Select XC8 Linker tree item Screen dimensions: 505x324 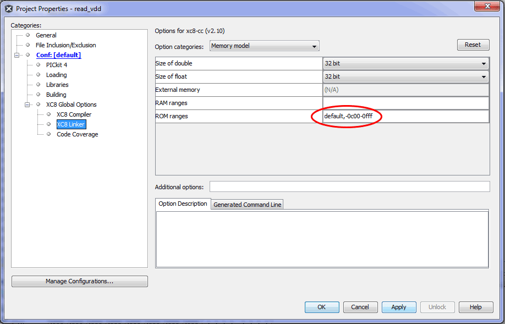tap(71, 124)
